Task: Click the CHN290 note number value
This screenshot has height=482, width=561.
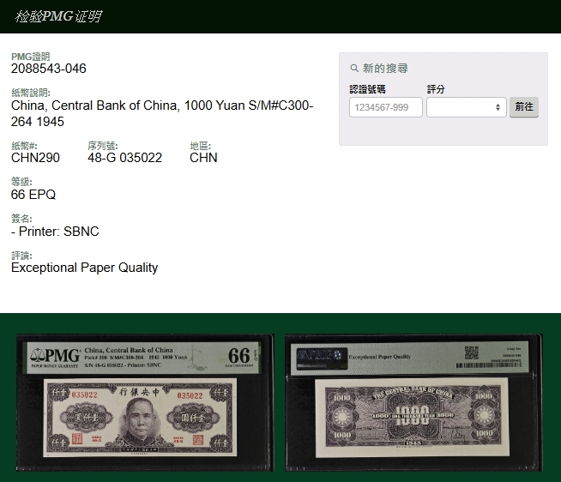Action: coord(35,158)
